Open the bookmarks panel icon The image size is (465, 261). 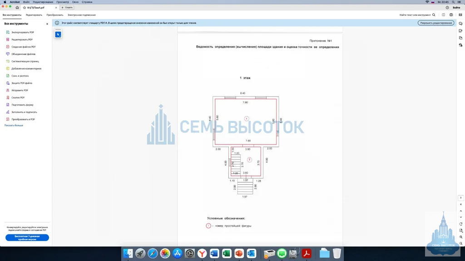pos(460,31)
